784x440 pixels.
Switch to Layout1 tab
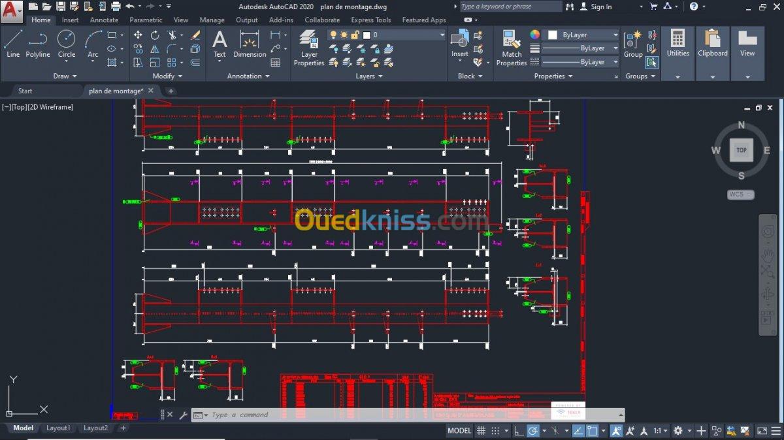click(58, 428)
